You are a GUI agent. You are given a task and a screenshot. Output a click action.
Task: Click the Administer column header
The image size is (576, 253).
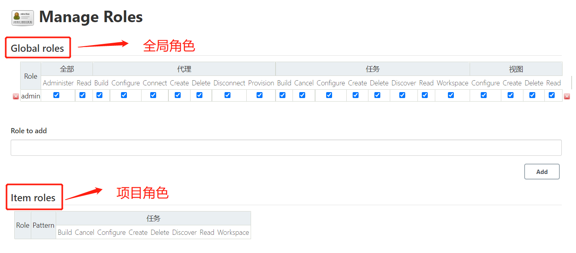point(58,83)
